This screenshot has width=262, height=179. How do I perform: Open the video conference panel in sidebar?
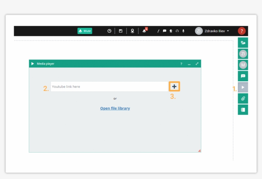(243, 43)
